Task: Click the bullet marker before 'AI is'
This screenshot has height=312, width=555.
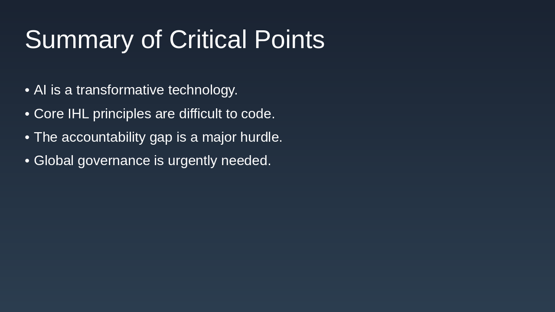Action: pos(27,90)
